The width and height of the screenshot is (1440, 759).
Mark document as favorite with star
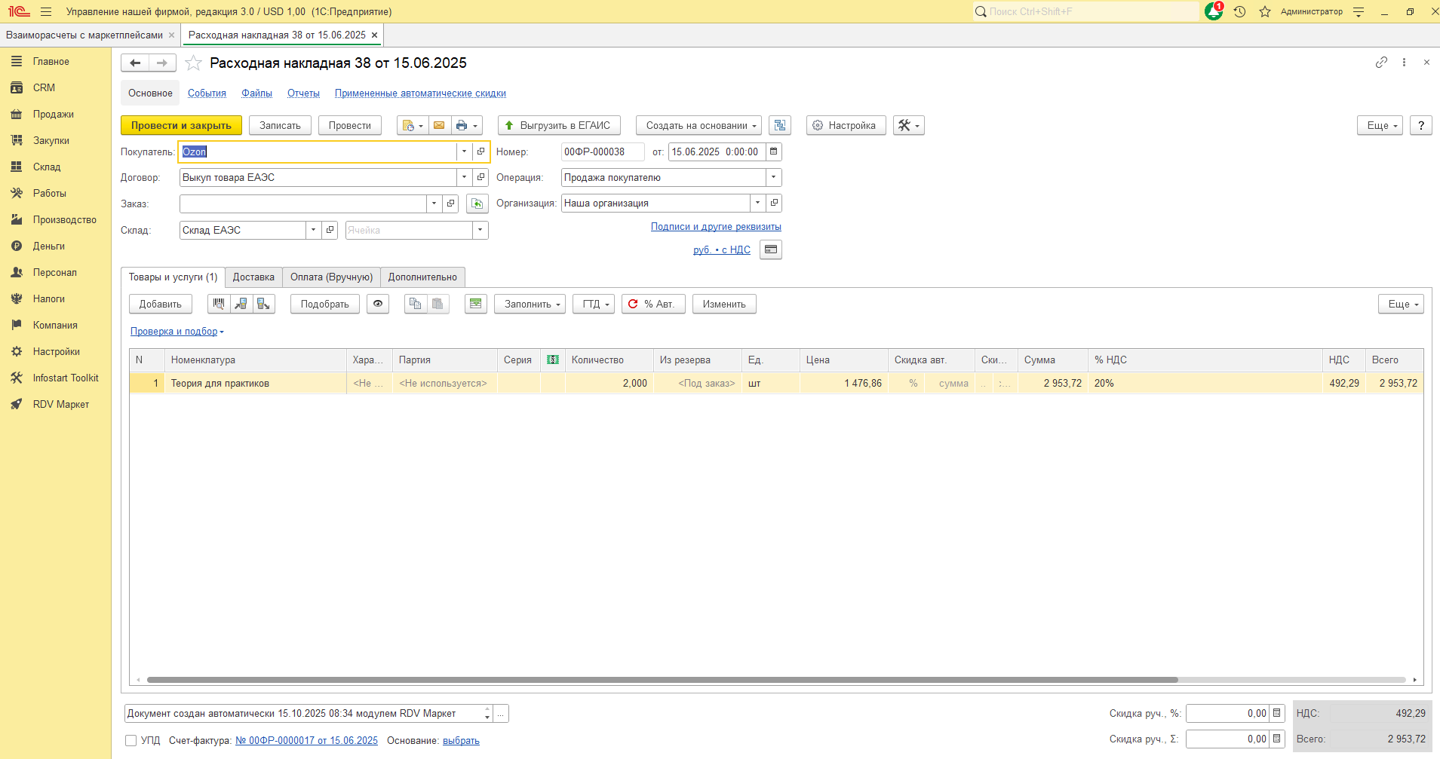193,63
